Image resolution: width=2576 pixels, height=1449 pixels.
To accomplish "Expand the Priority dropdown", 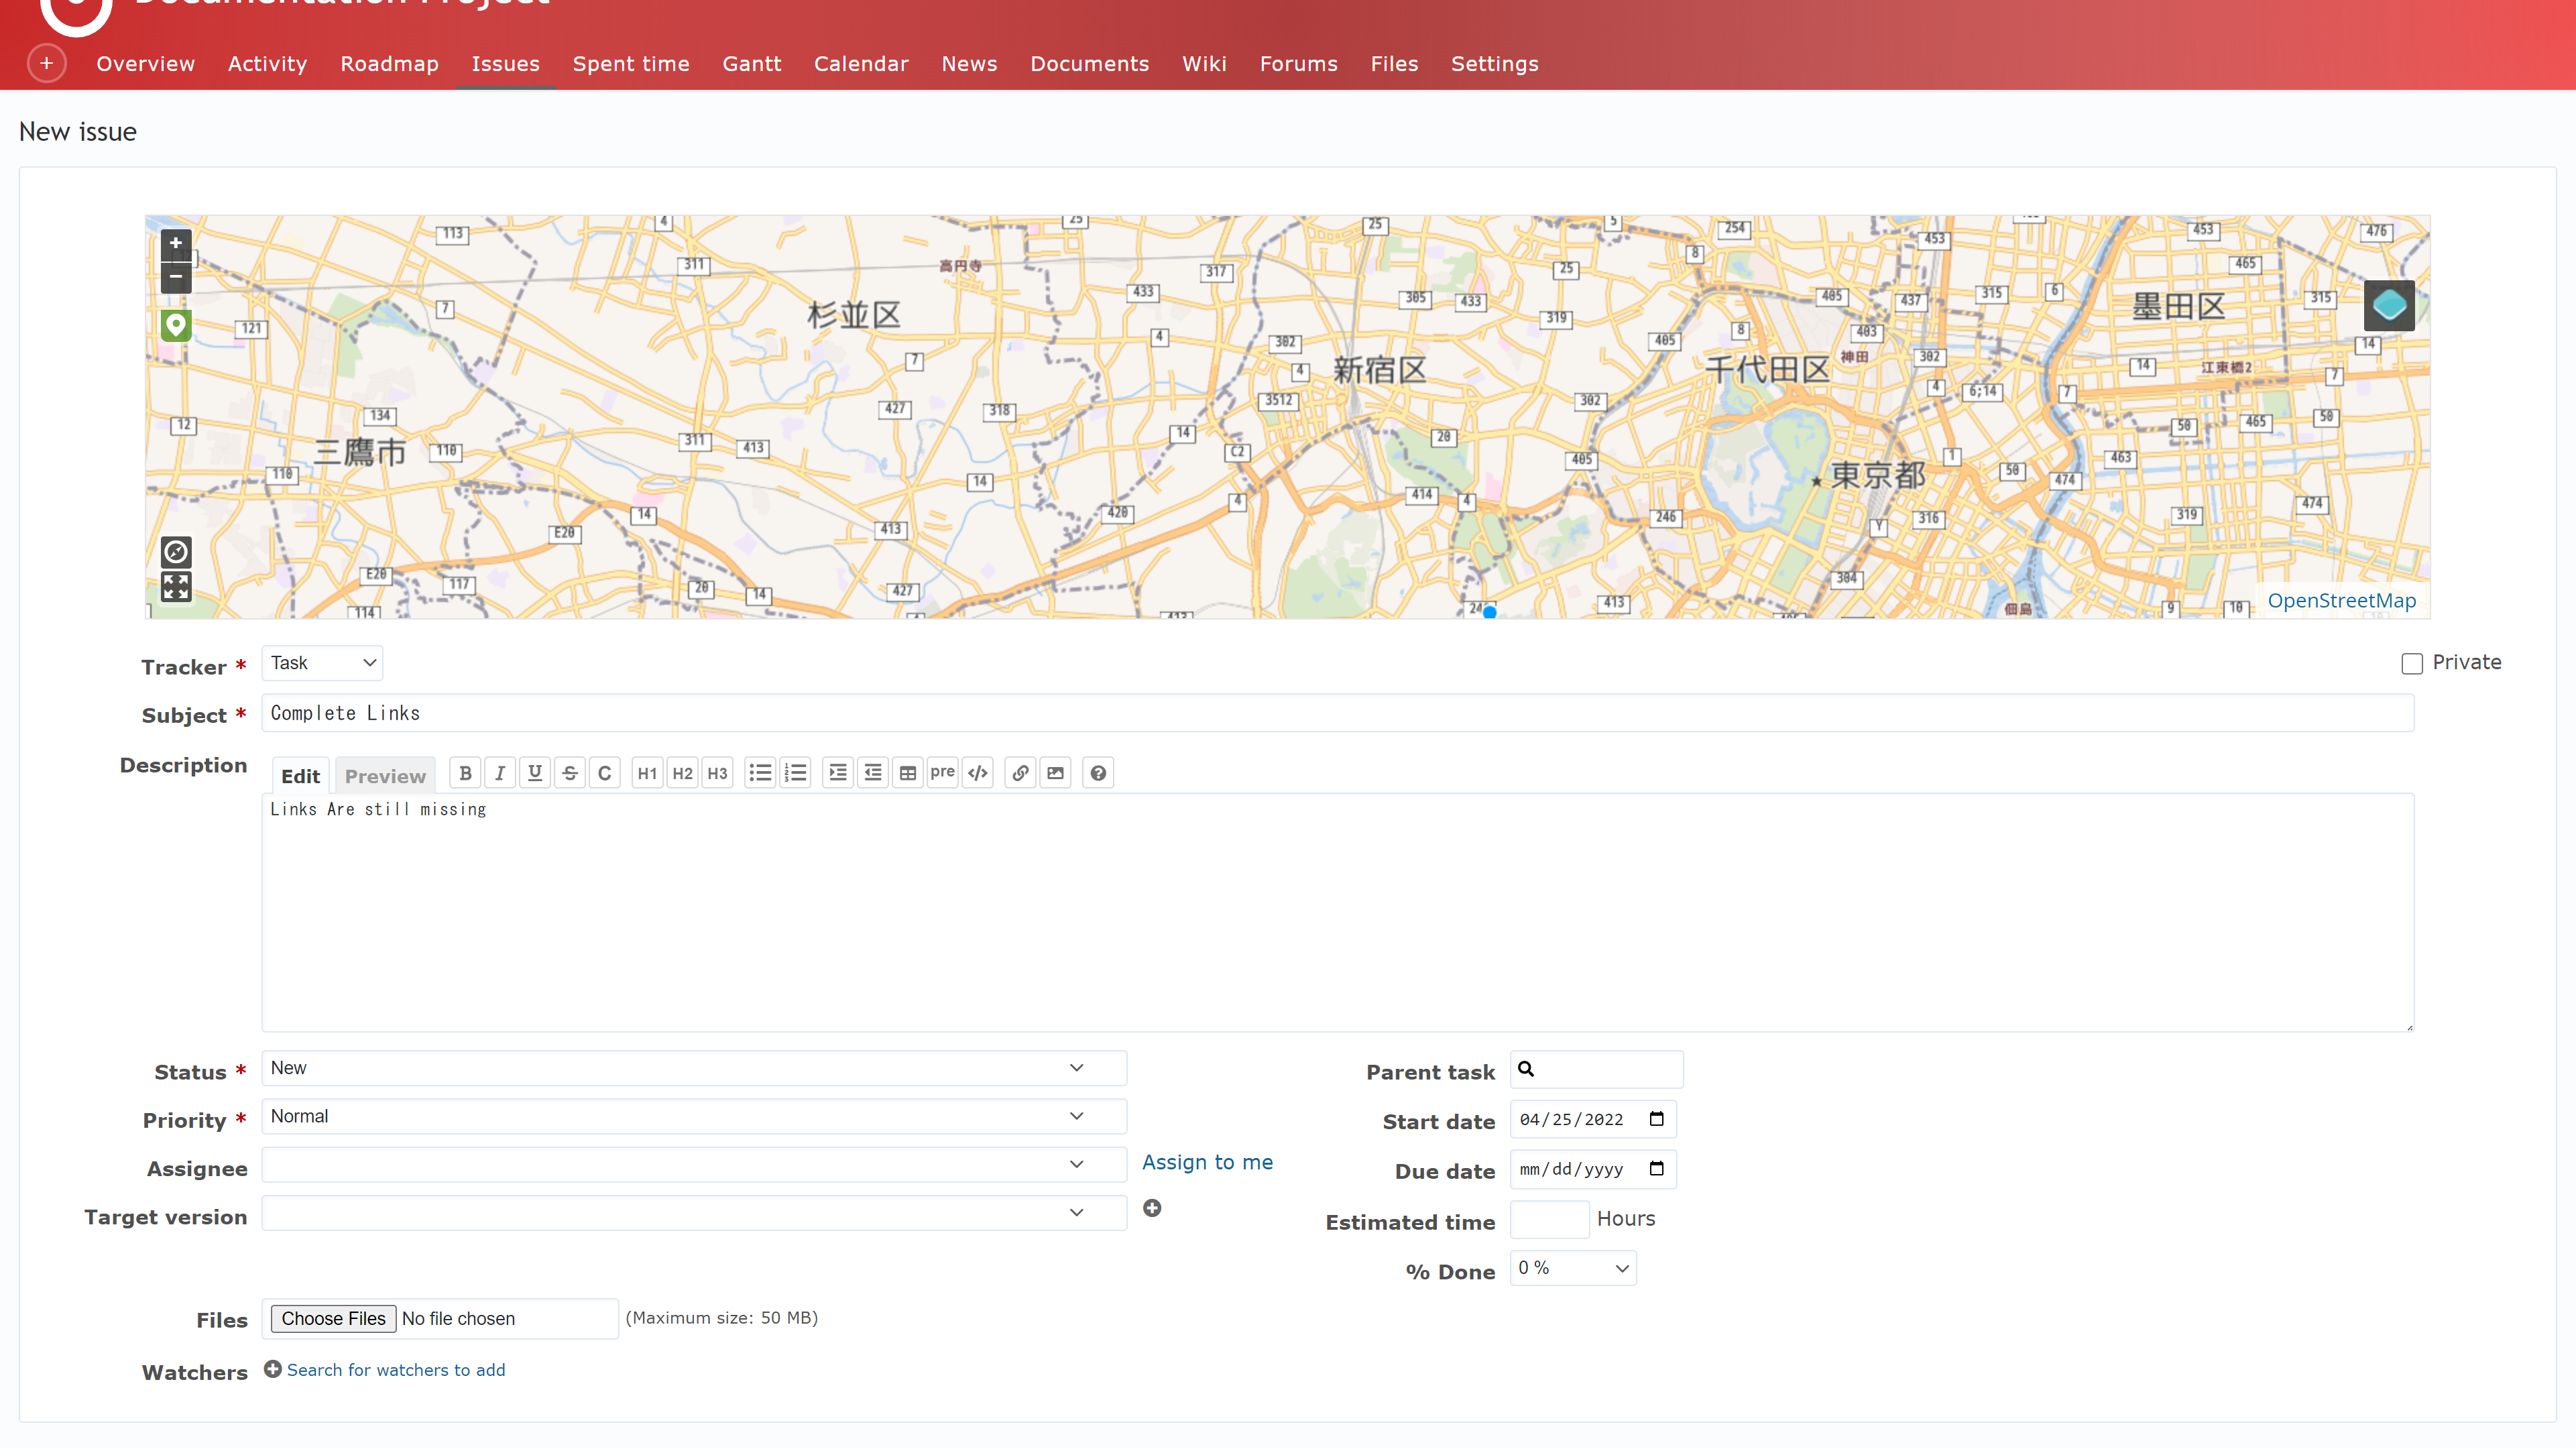I will point(694,1116).
